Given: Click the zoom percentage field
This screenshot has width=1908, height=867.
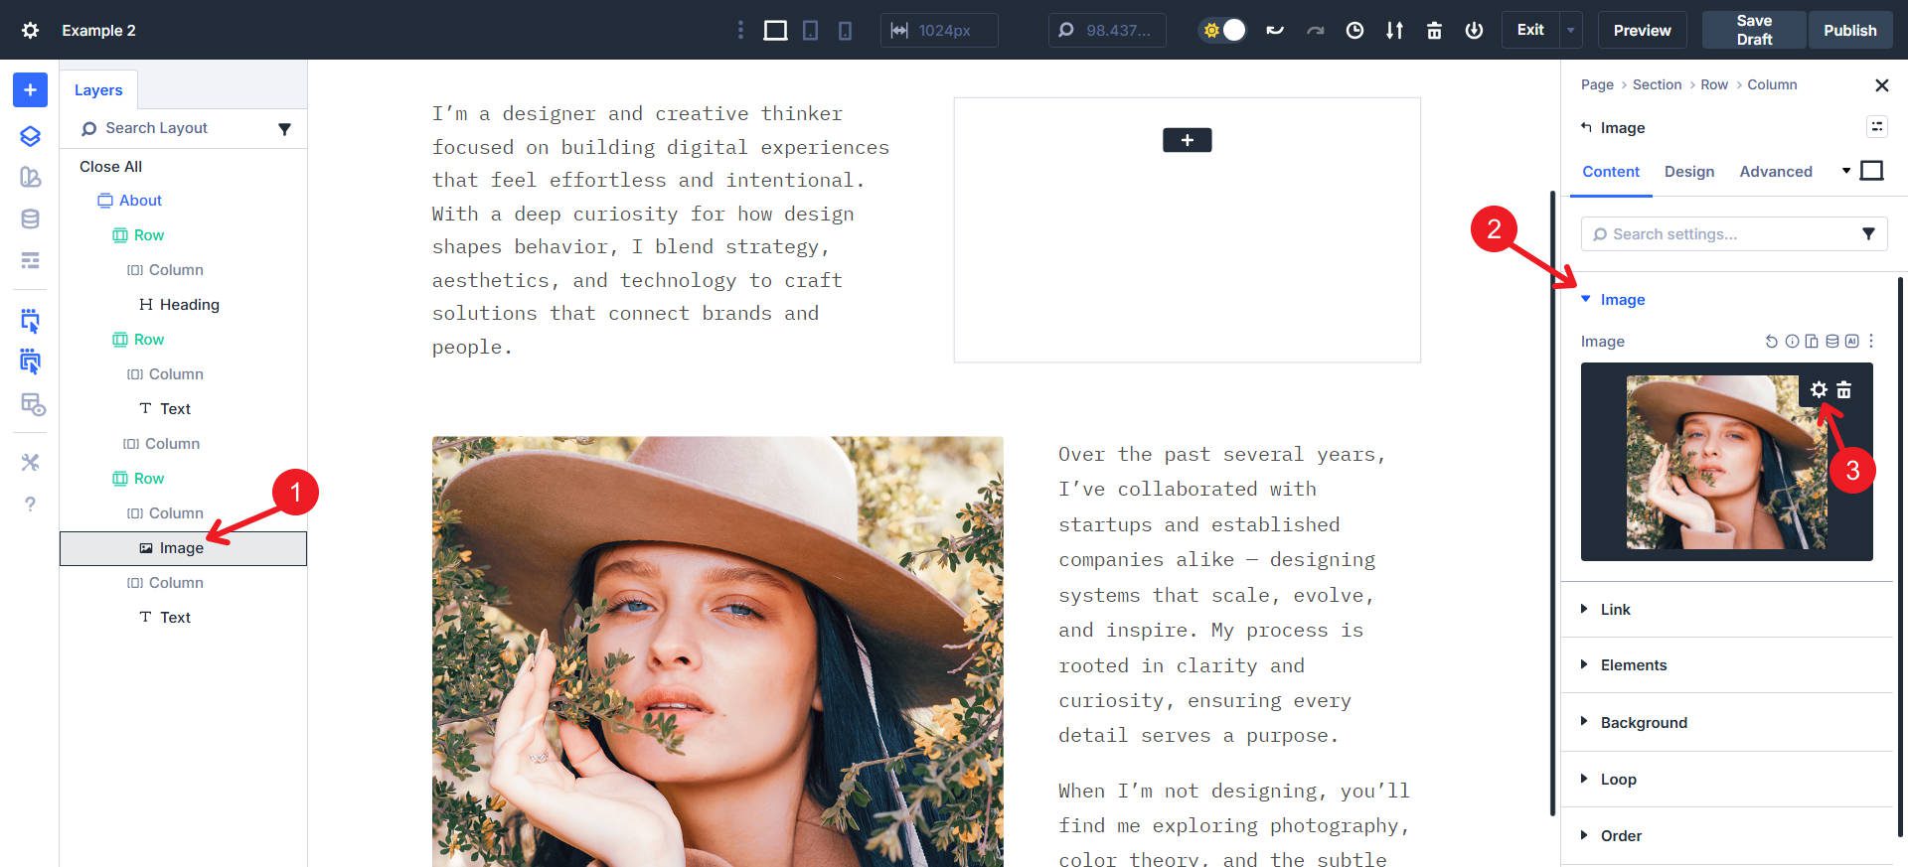Looking at the screenshot, I should click(x=1107, y=31).
